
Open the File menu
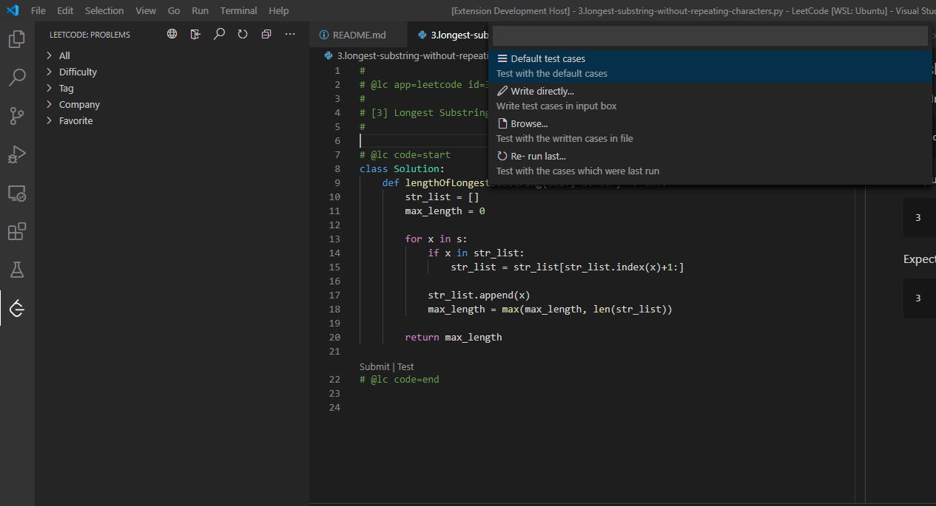pos(38,10)
